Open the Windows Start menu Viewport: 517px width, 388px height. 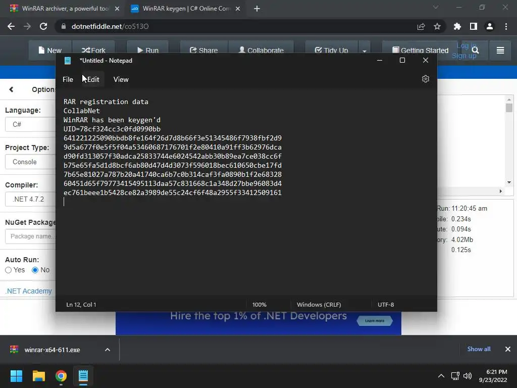click(x=16, y=376)
